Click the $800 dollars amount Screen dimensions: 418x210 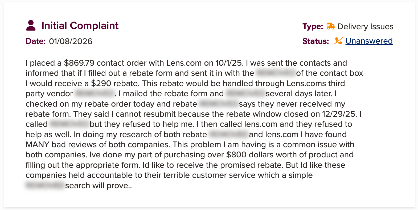tap(237, 155)
